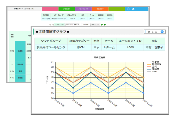Click the SSKL legend entry
Viewport: 175px width, 119px height.
click(x=152, y=72)
